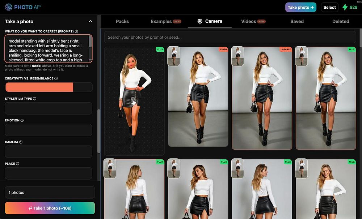Open the Saved tab
The image size is (362, 219).
(x=297, y=21)
